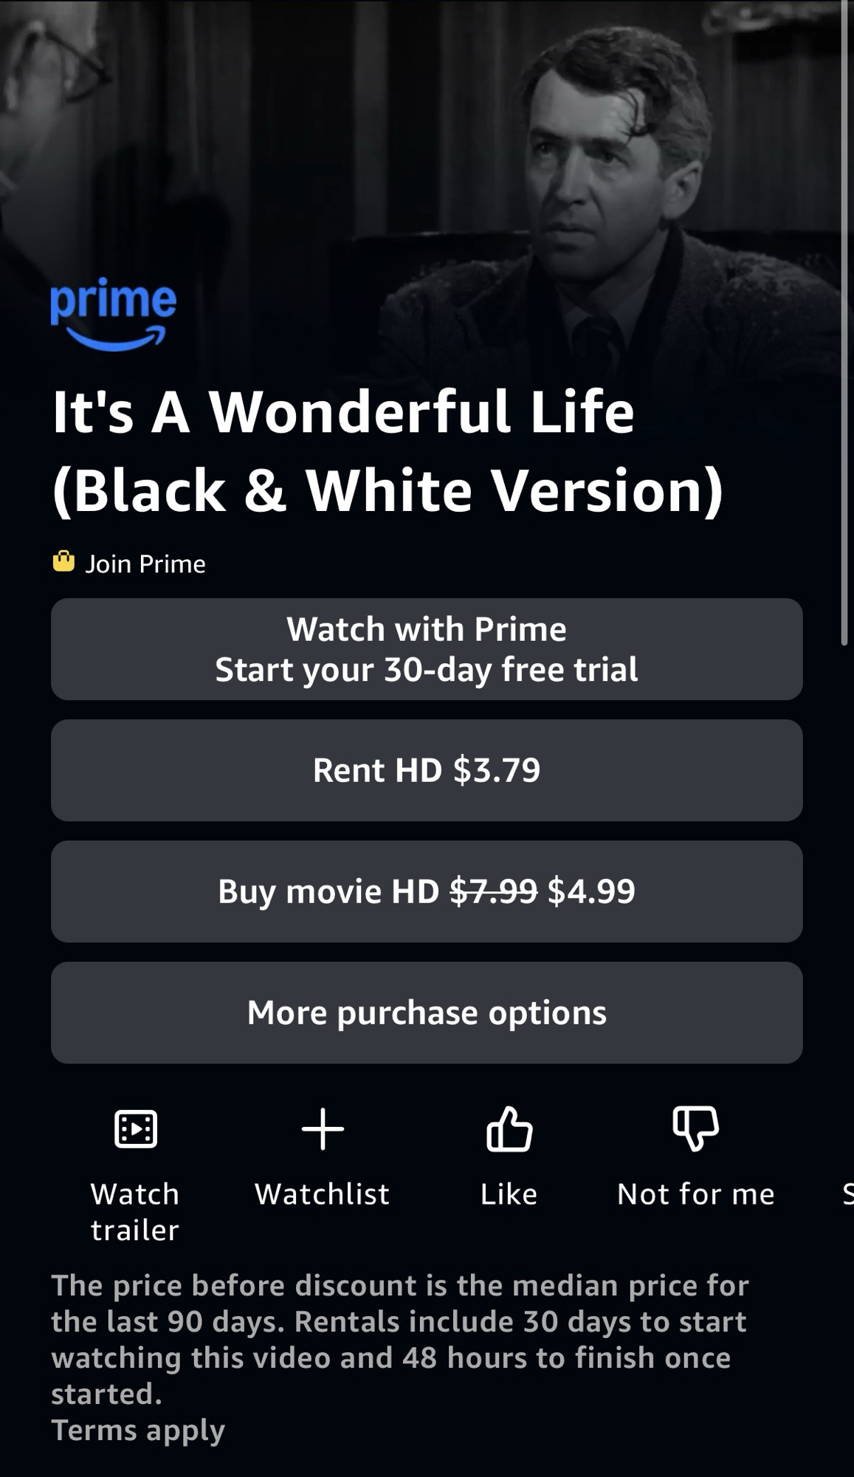Screen dimensions: 854x1477
Task: Open the Terms apply link
Action: pos(137,1430)
